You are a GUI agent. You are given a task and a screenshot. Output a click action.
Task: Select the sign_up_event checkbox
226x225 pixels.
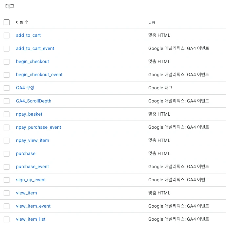pos(7,180)
